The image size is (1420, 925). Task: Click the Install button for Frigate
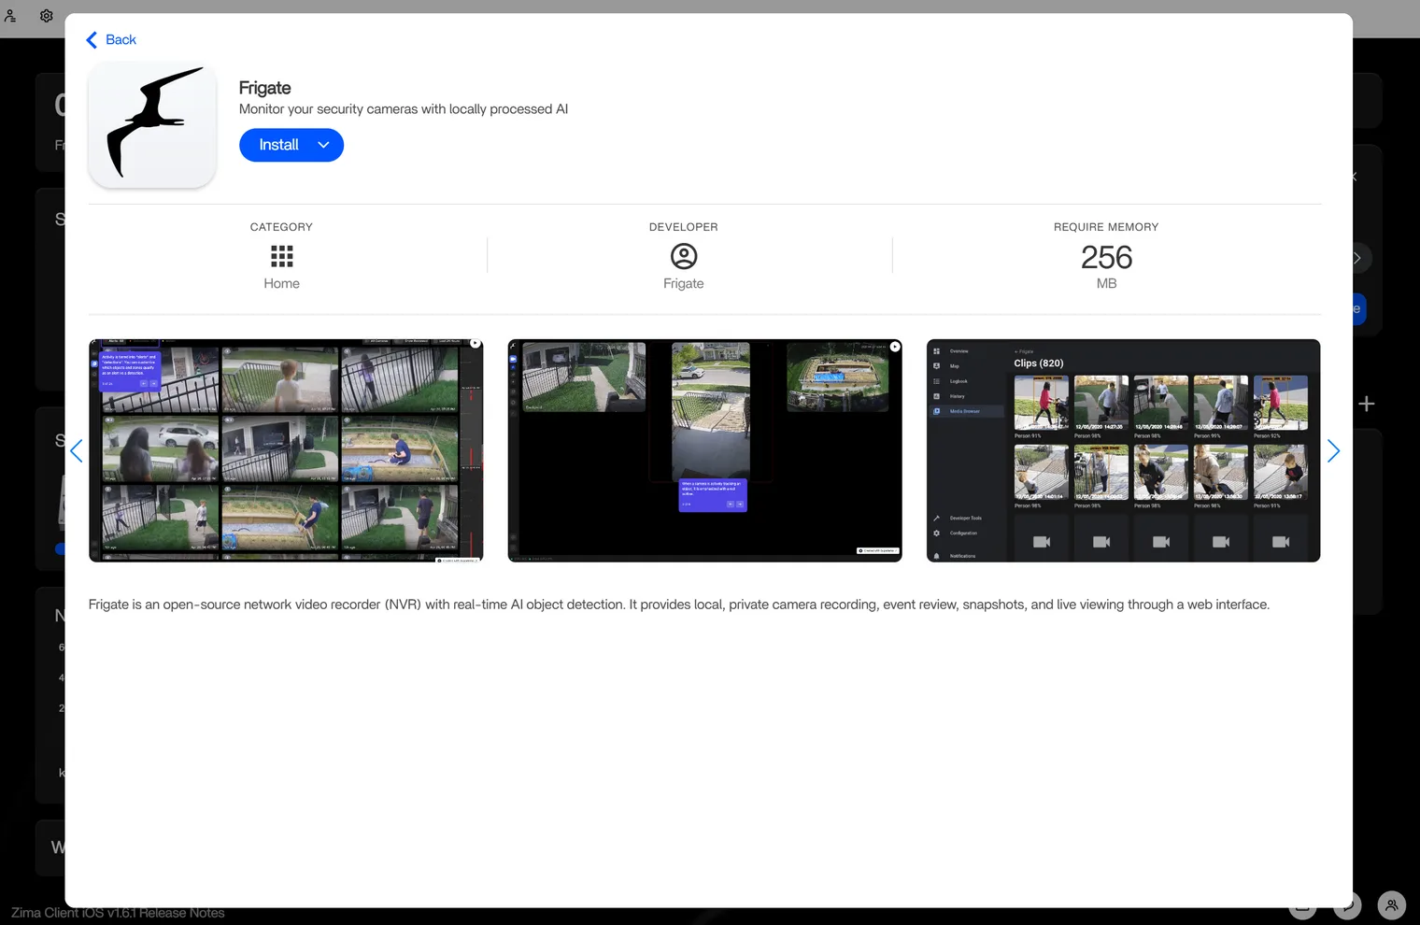[278, 145]
